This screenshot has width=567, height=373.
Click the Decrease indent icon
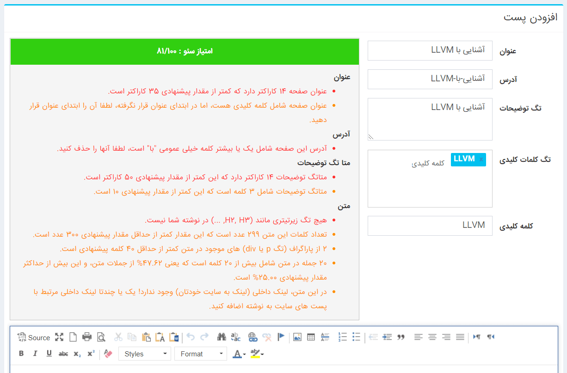click(373, 337)
